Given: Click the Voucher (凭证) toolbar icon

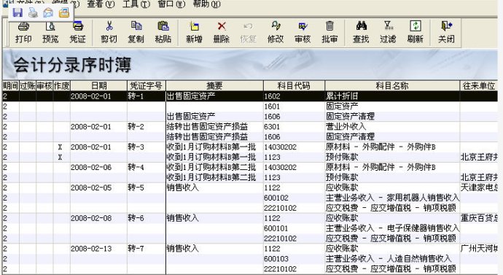Looking at the screenshot, I should (77, 32).
